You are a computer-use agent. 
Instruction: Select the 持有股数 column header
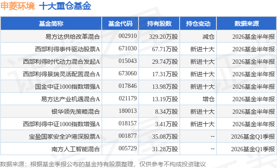click(159, 24)
